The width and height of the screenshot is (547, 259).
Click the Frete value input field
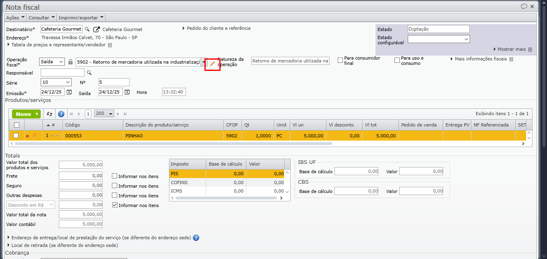pyautogui.click(x=81, y=176)
